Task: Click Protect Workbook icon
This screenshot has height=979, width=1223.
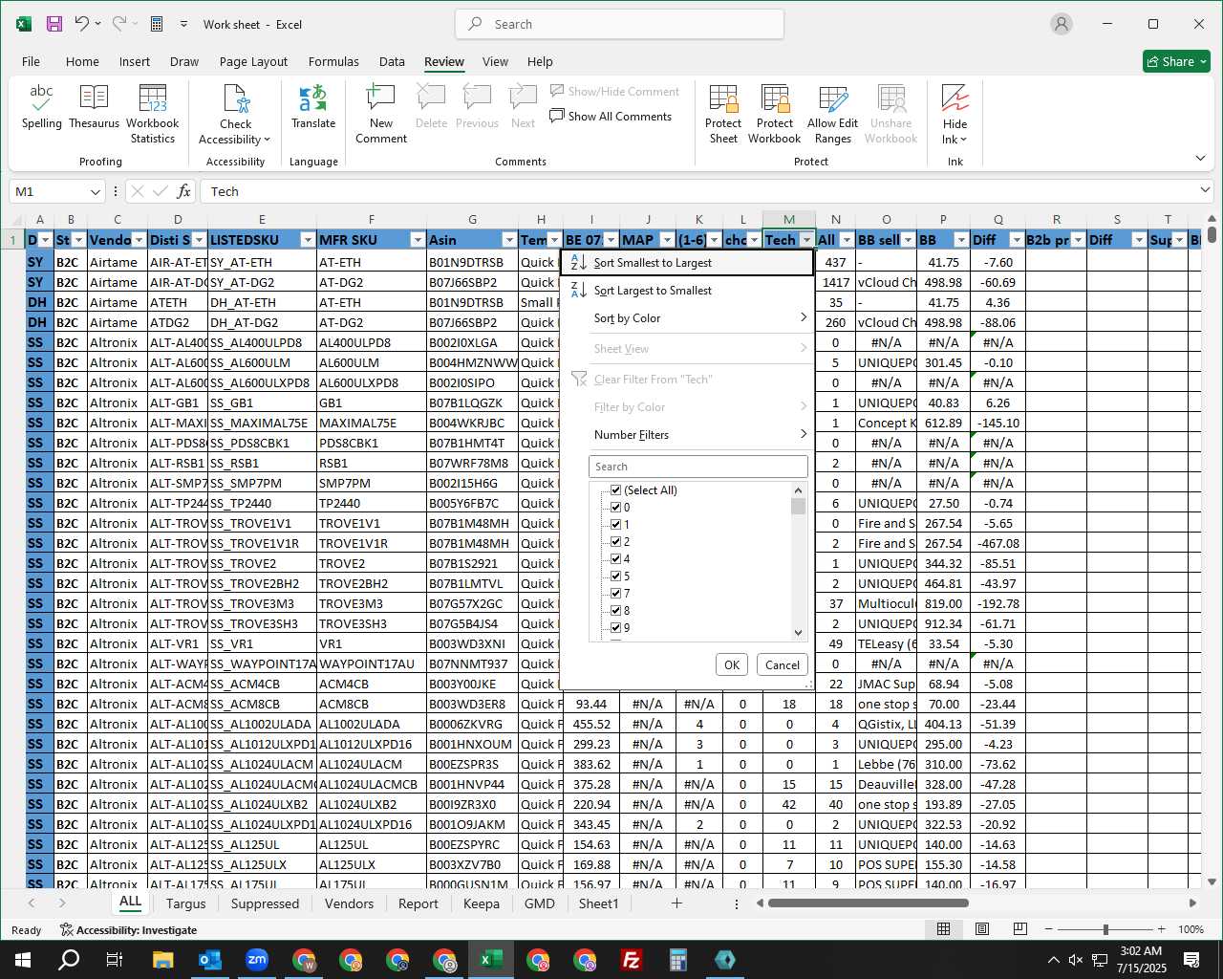Action: pos(775,115)
